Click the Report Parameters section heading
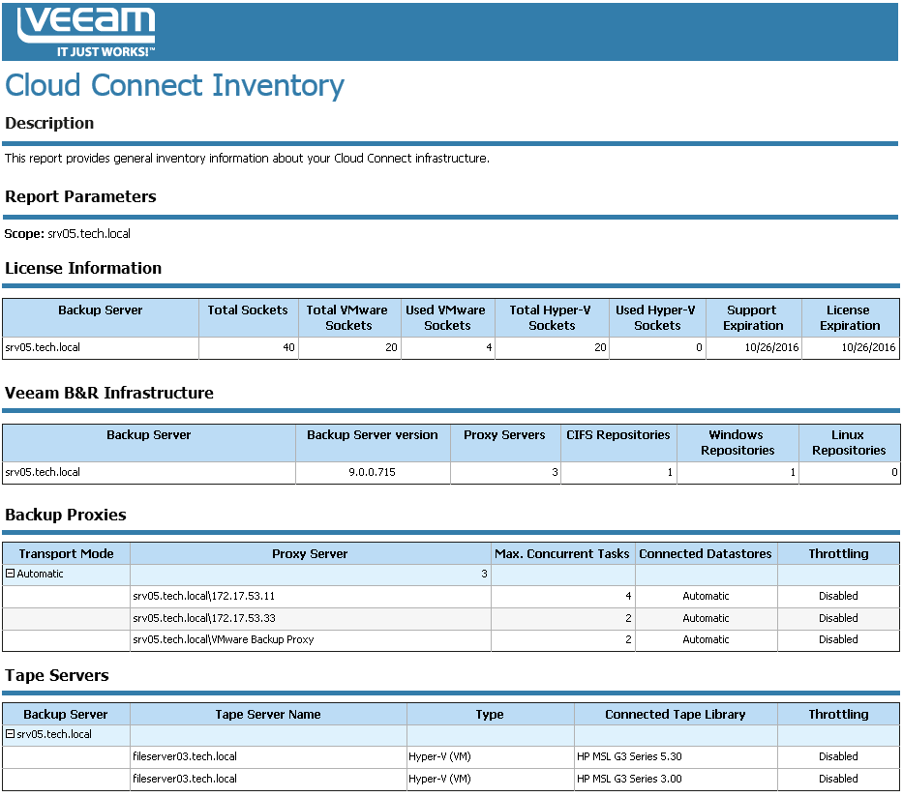The height and width of the screenshot is (797, 903). 80,196
